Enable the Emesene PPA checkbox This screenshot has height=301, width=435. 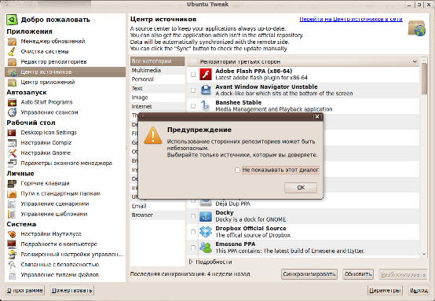(x=193, y=248)
